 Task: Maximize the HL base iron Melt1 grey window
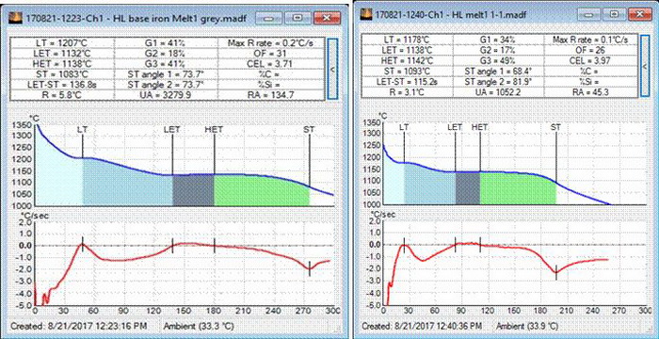(x=297, y=18)
